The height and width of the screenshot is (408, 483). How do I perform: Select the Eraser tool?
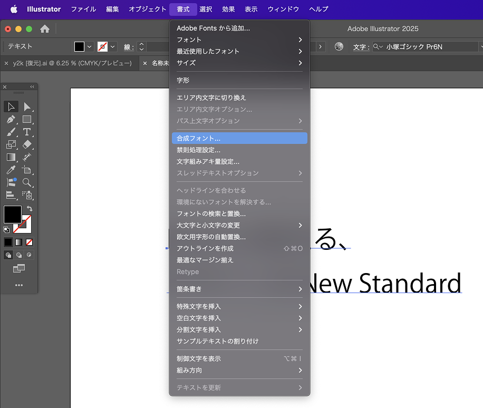(27, 144)
